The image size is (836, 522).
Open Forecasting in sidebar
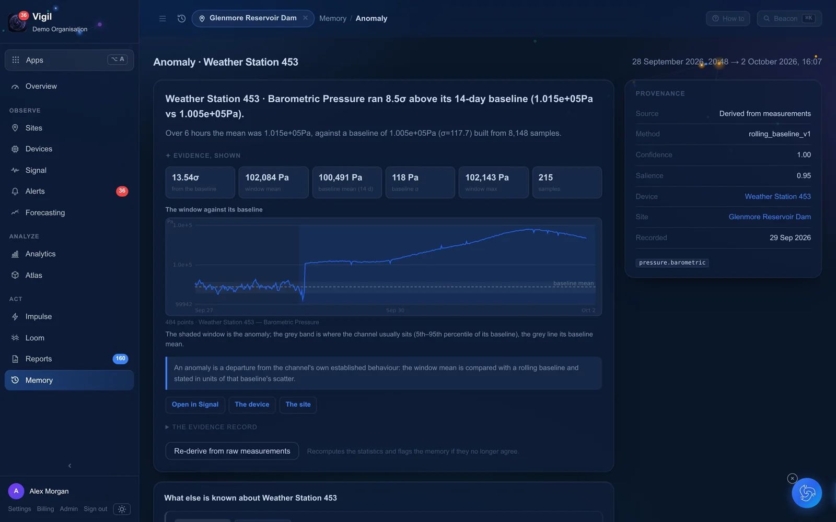[69, 212]
